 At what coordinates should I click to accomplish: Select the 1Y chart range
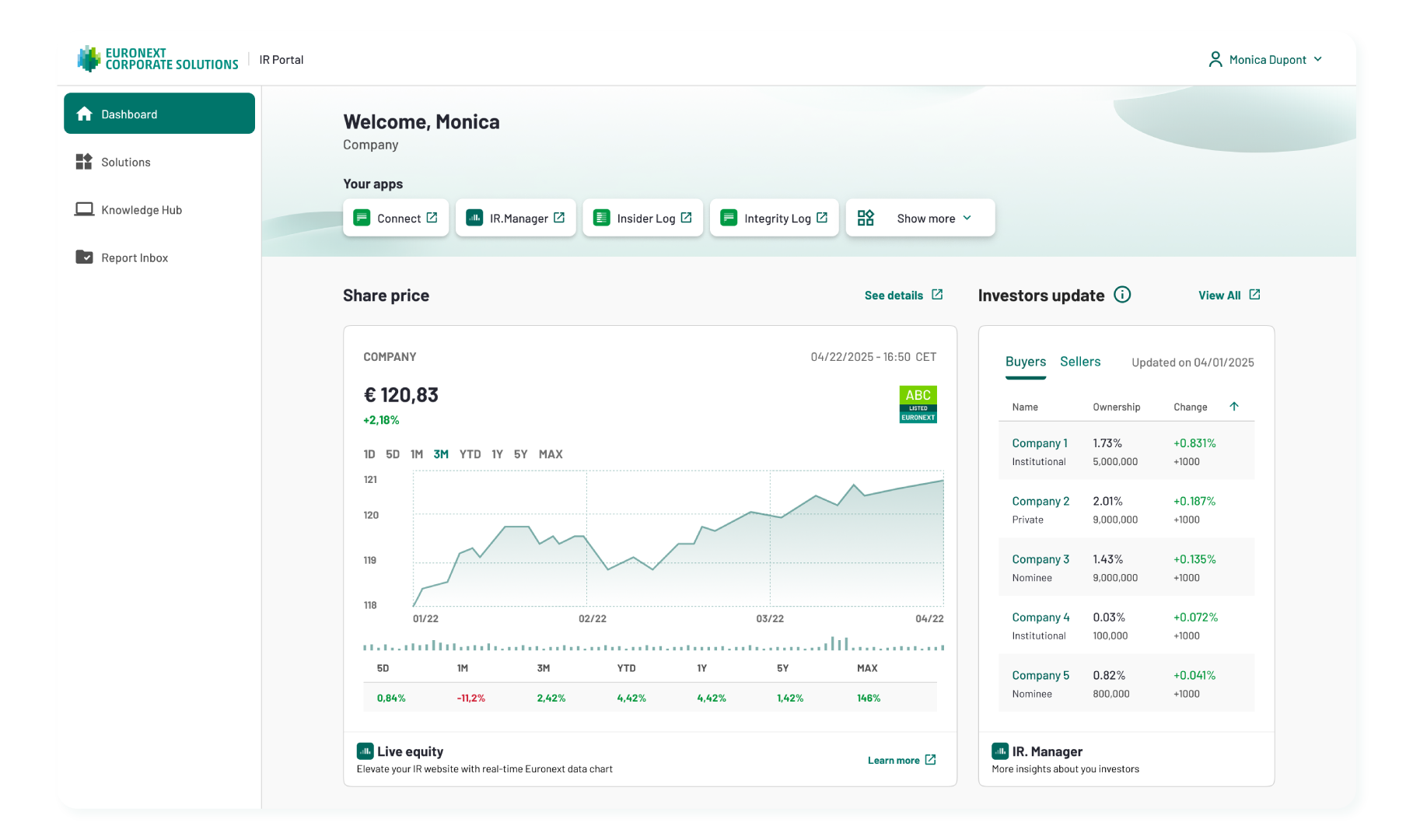click(x=497, y=454)
